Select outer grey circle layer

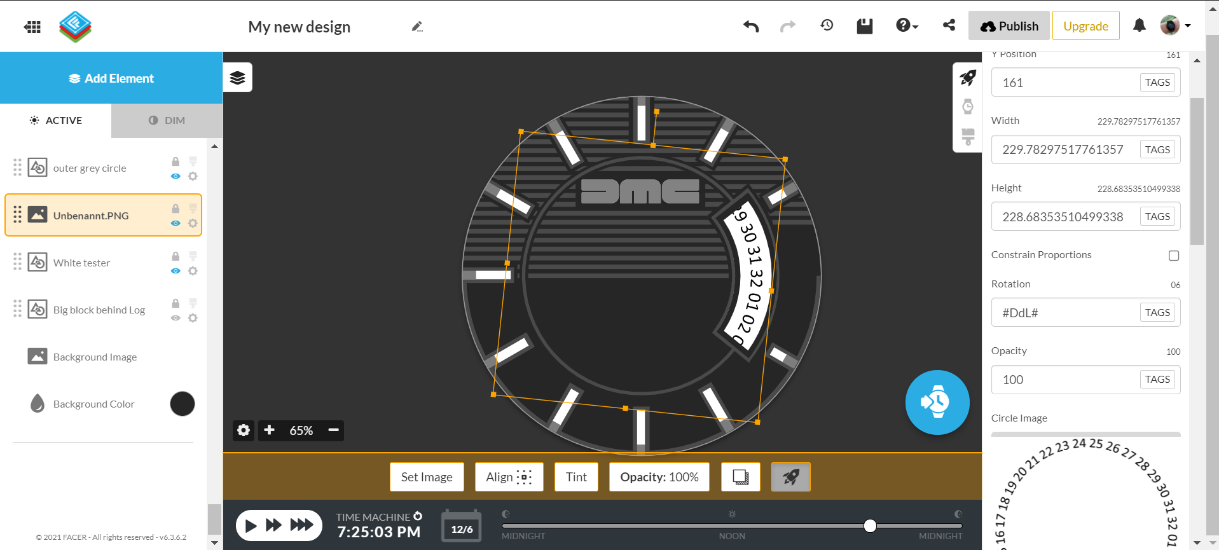[103, 168]
